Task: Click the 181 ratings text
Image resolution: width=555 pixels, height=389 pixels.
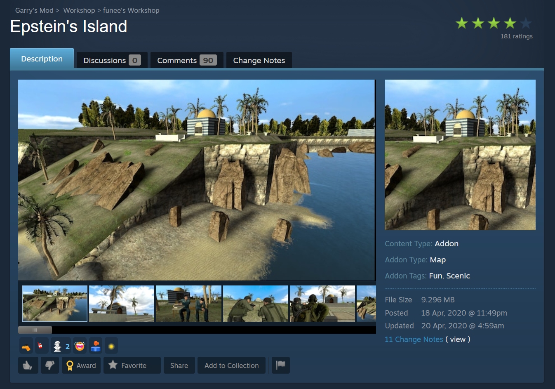Action: pyautogui.click(x=516, y=36)
